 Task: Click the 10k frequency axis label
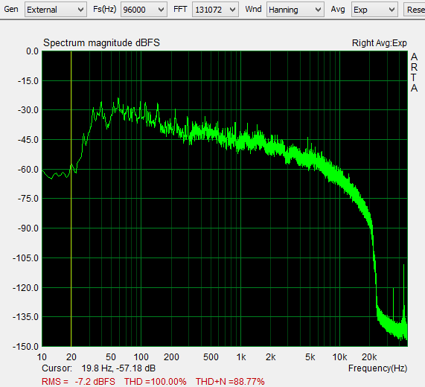click(x=339, y=357)
